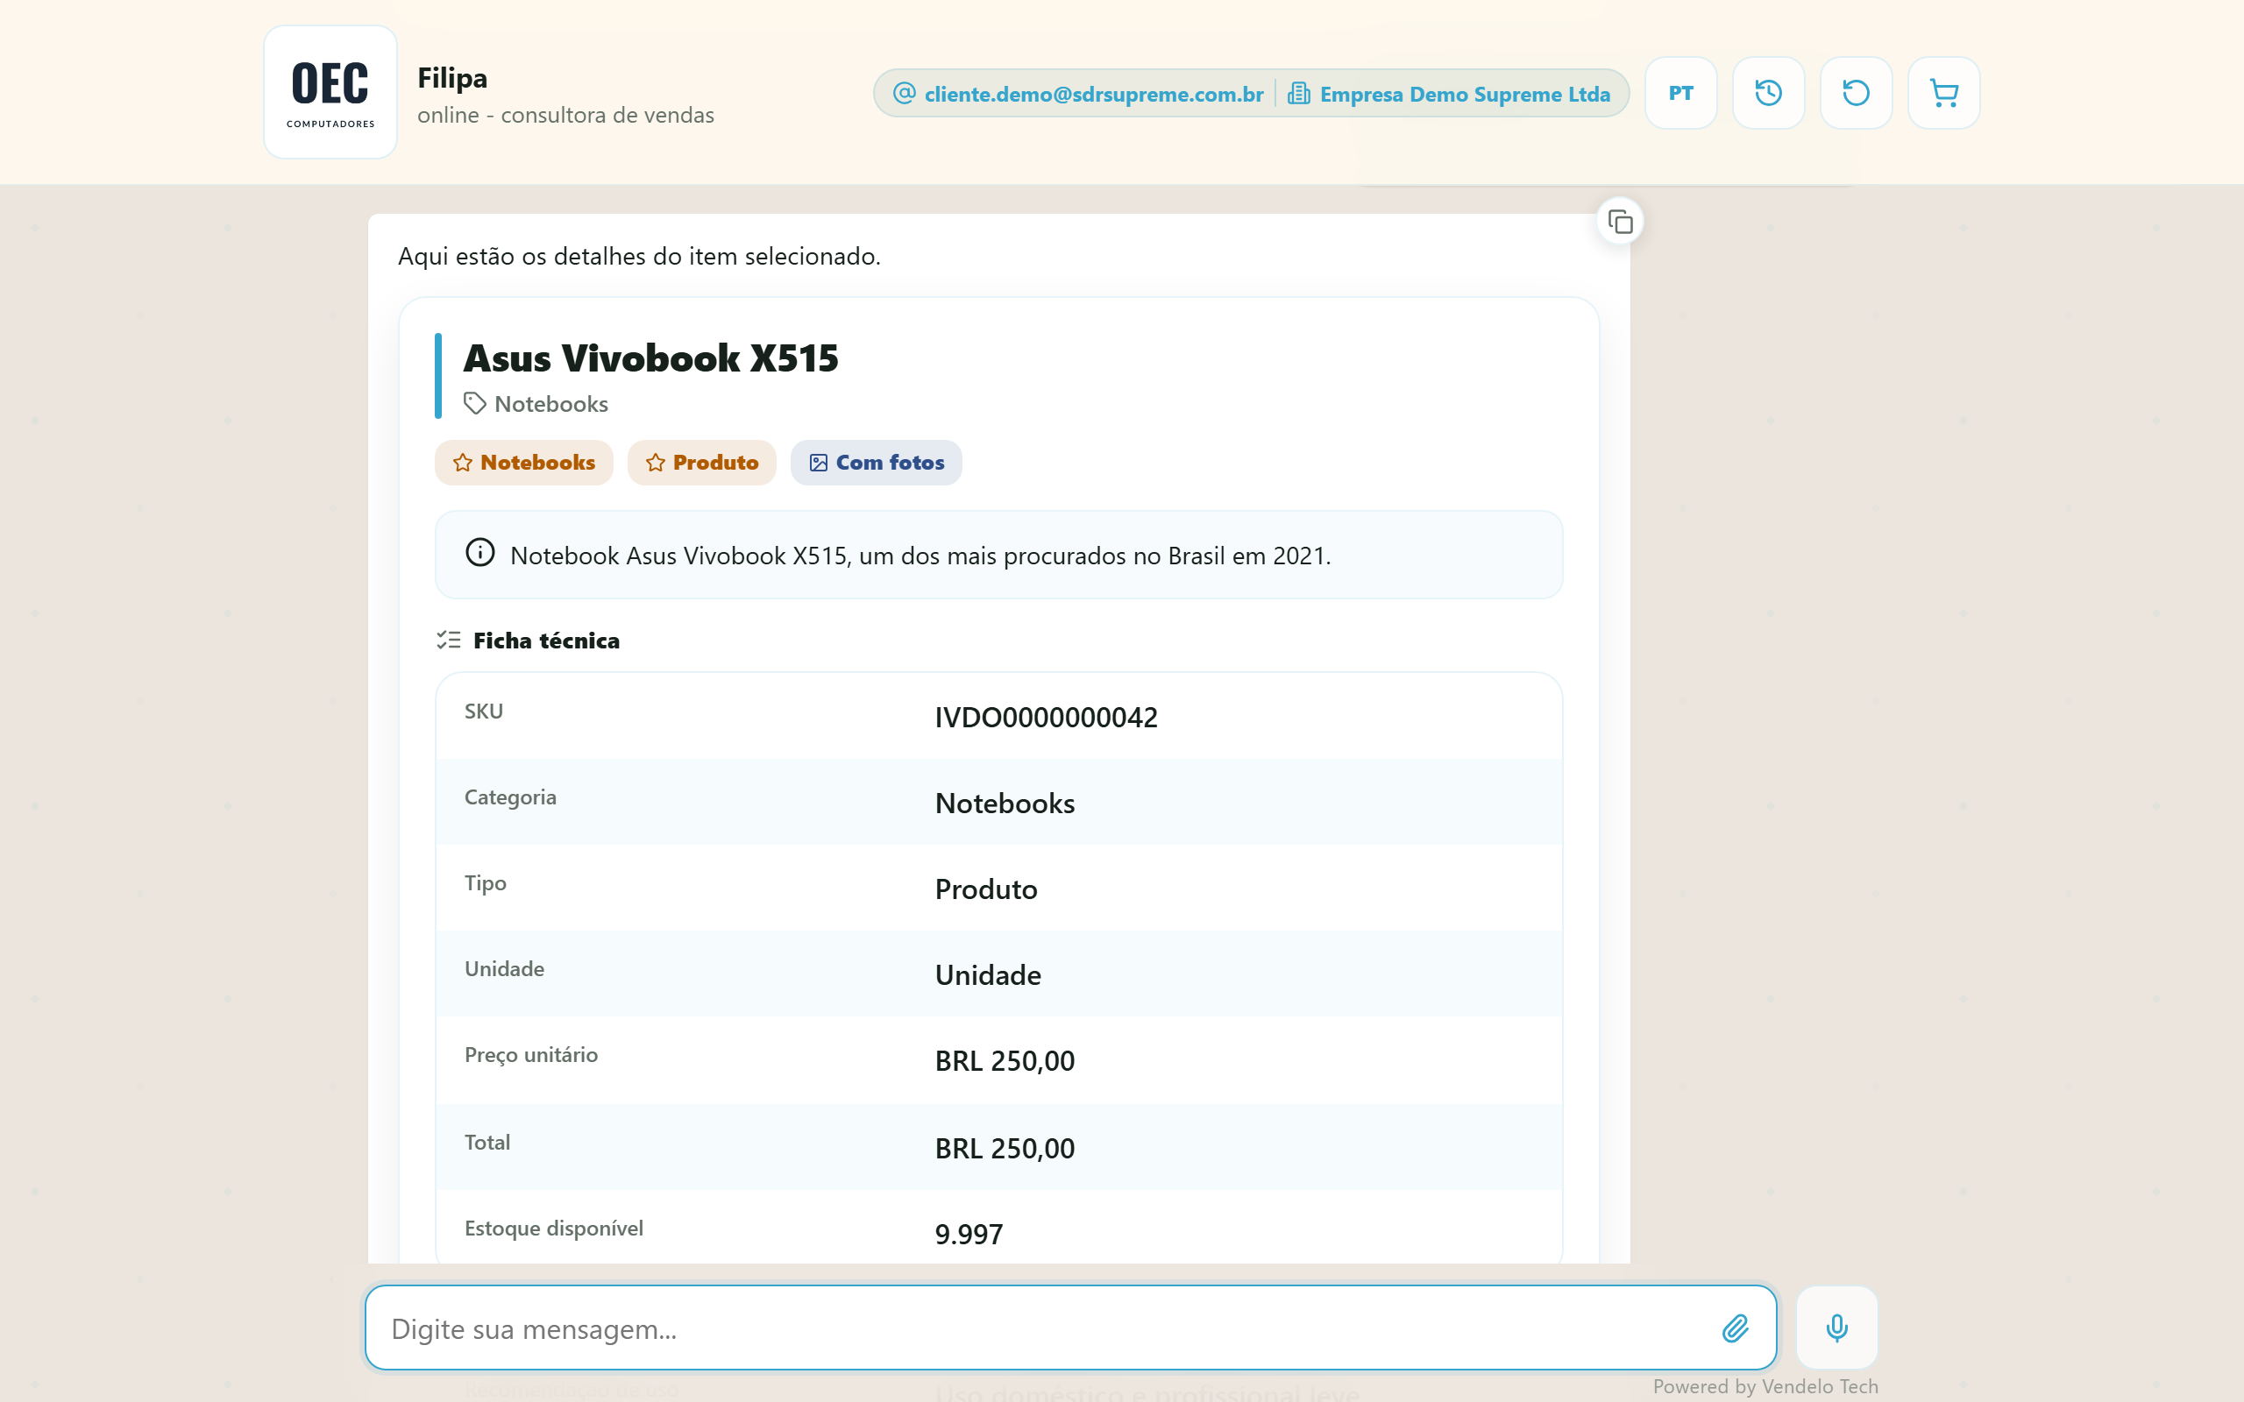Start voice input with the microphone button
The height and width of the screenshot is (1402, 2244).
[1836, 1328]
